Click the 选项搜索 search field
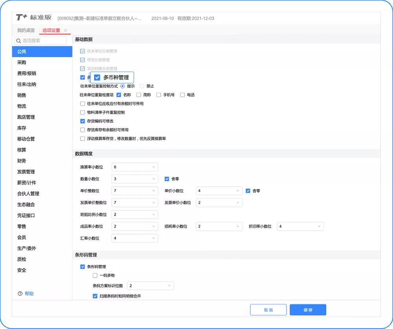The width and height of the screenshot is (393, 329). (x=43, y=41)
